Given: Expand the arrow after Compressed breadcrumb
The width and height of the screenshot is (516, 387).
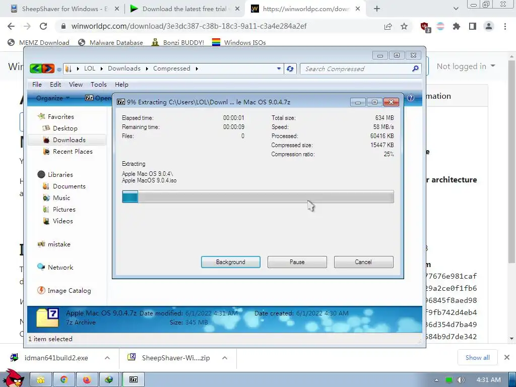Looking at the screenshot, I should point(197,69).
